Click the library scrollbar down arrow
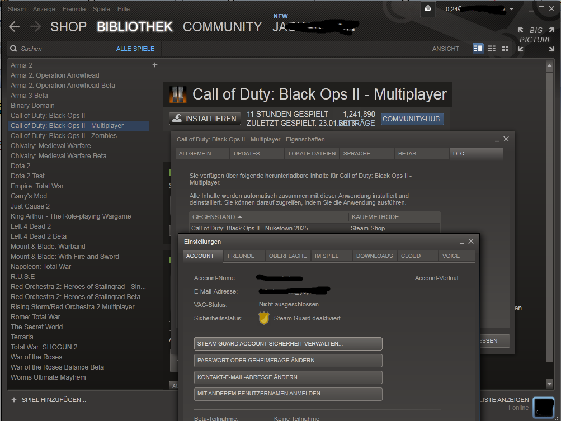This screenshot has height=421, width=561. pyautogui.click(x=550, y=384)
